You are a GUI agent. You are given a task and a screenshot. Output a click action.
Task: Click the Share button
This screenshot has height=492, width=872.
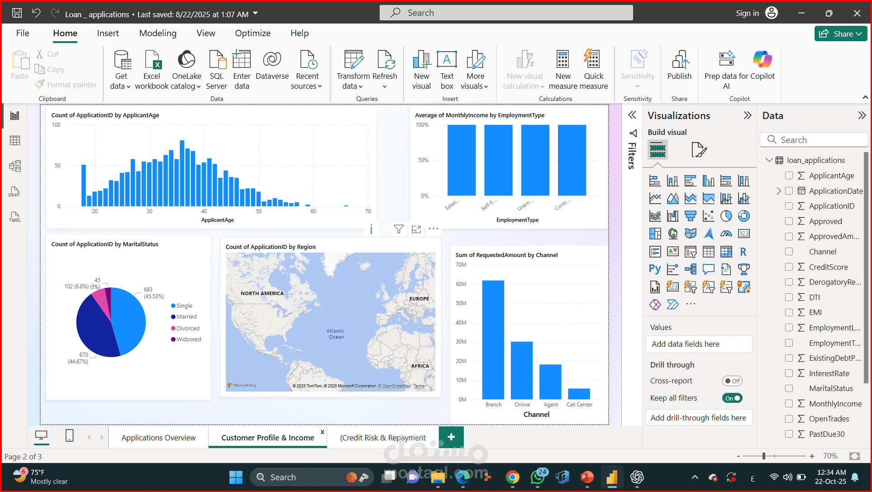coord(840,34)
